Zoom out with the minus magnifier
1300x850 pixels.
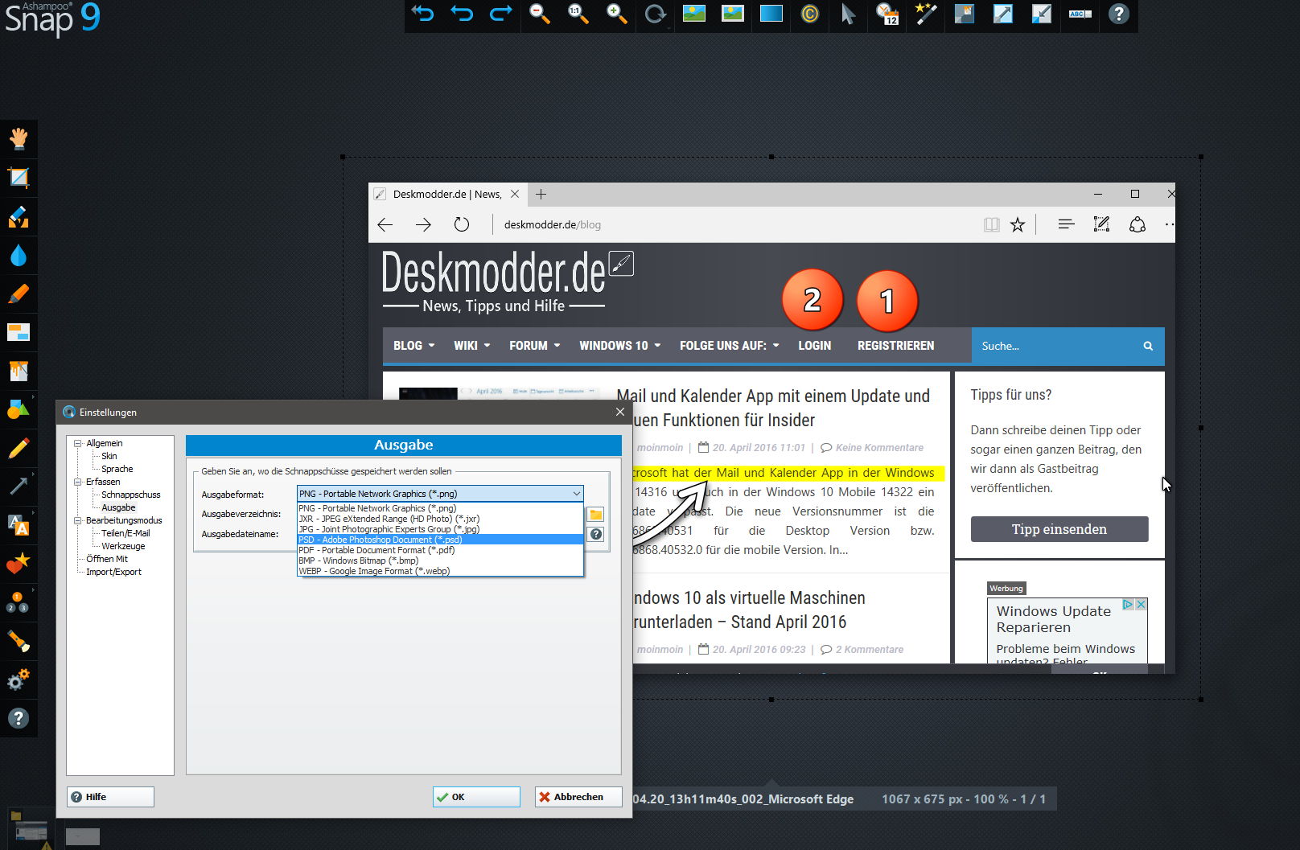[x=539, y=14]
